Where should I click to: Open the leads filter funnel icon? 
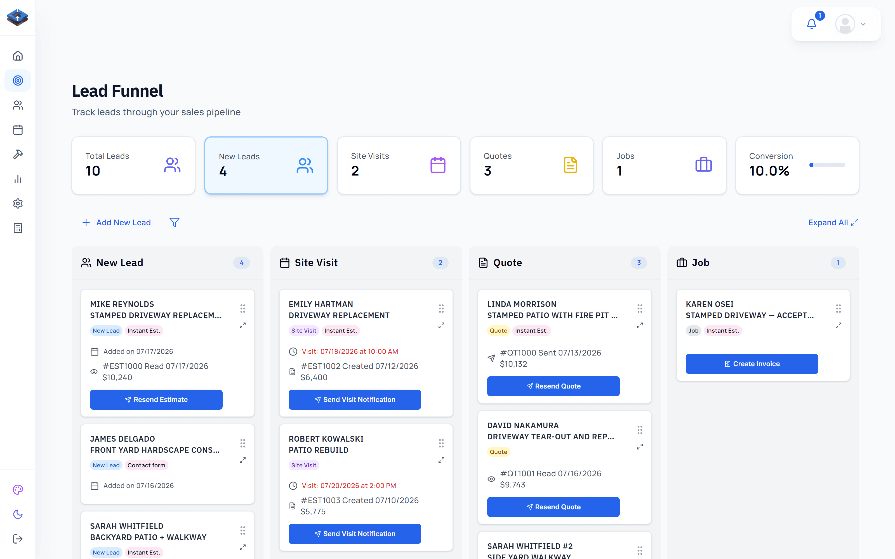click(x=175, y=222)
